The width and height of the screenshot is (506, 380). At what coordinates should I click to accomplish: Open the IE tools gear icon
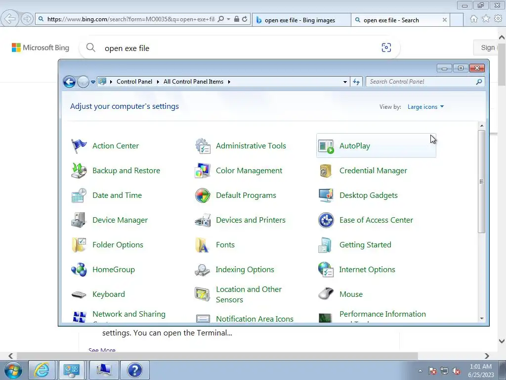tap(498, 19)
